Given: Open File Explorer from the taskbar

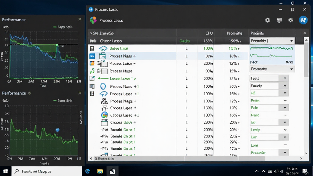Looking at the screenshot, I should 100,171.
